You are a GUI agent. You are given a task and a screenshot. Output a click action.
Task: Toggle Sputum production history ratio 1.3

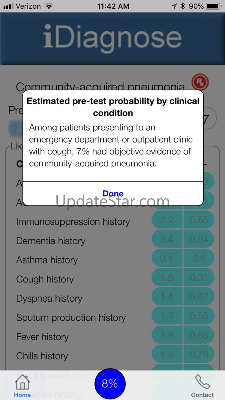[x=167, y=316]
